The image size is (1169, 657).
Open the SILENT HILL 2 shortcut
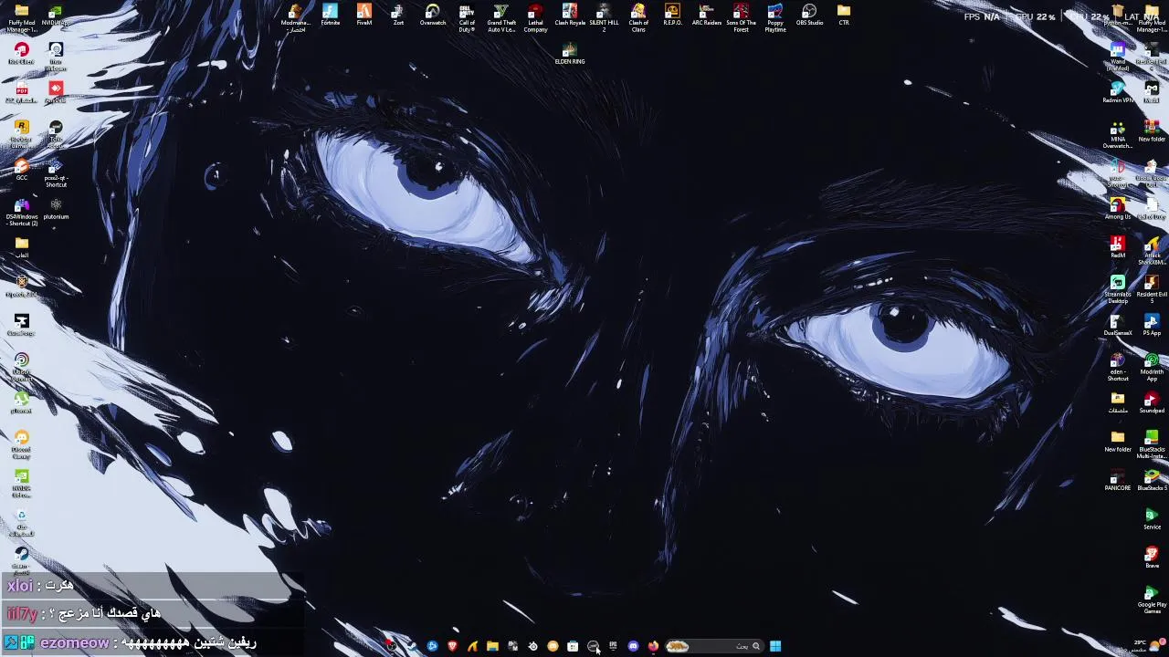pyautogui.click(x=604, y=18)
